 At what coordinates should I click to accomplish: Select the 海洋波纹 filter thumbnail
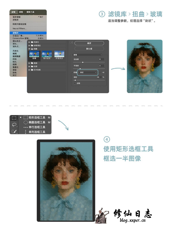(x=46, y=55)
